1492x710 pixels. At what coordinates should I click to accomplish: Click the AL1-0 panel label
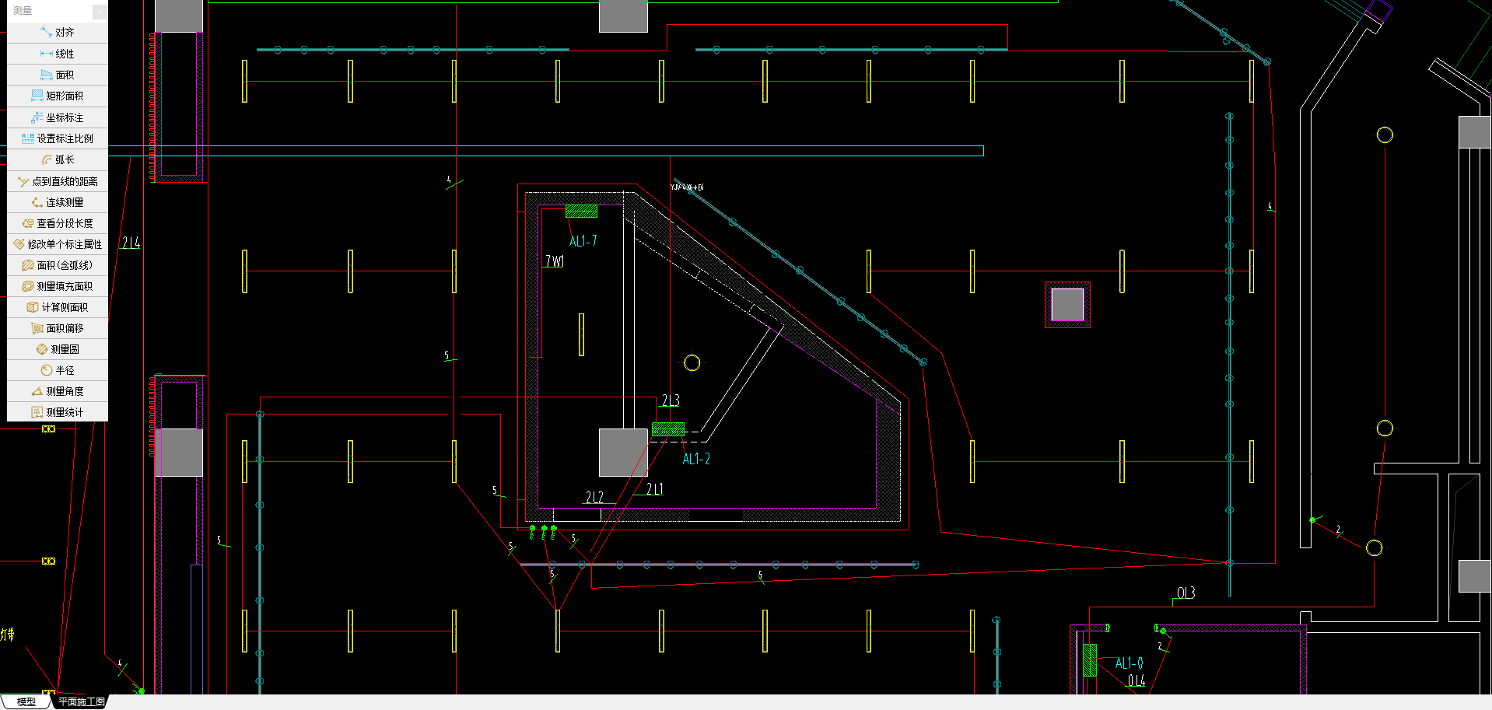tap(1130, 663)
